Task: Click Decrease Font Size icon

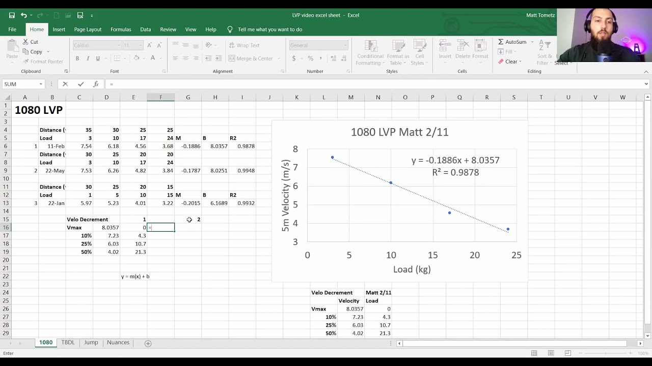Action: (158, 45)
